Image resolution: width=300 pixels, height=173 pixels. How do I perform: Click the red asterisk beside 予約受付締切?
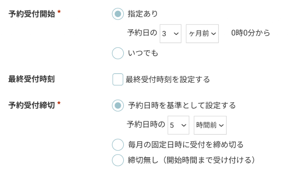[59, 104]
